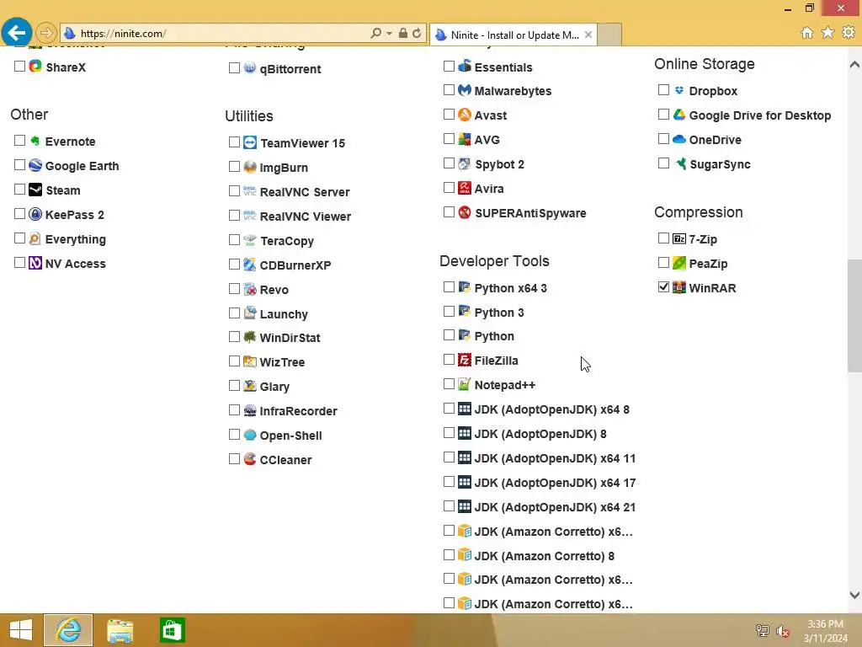Click the qBittorrent icon
The width and height of the screenshot is (862, 647).
[249, 68]
